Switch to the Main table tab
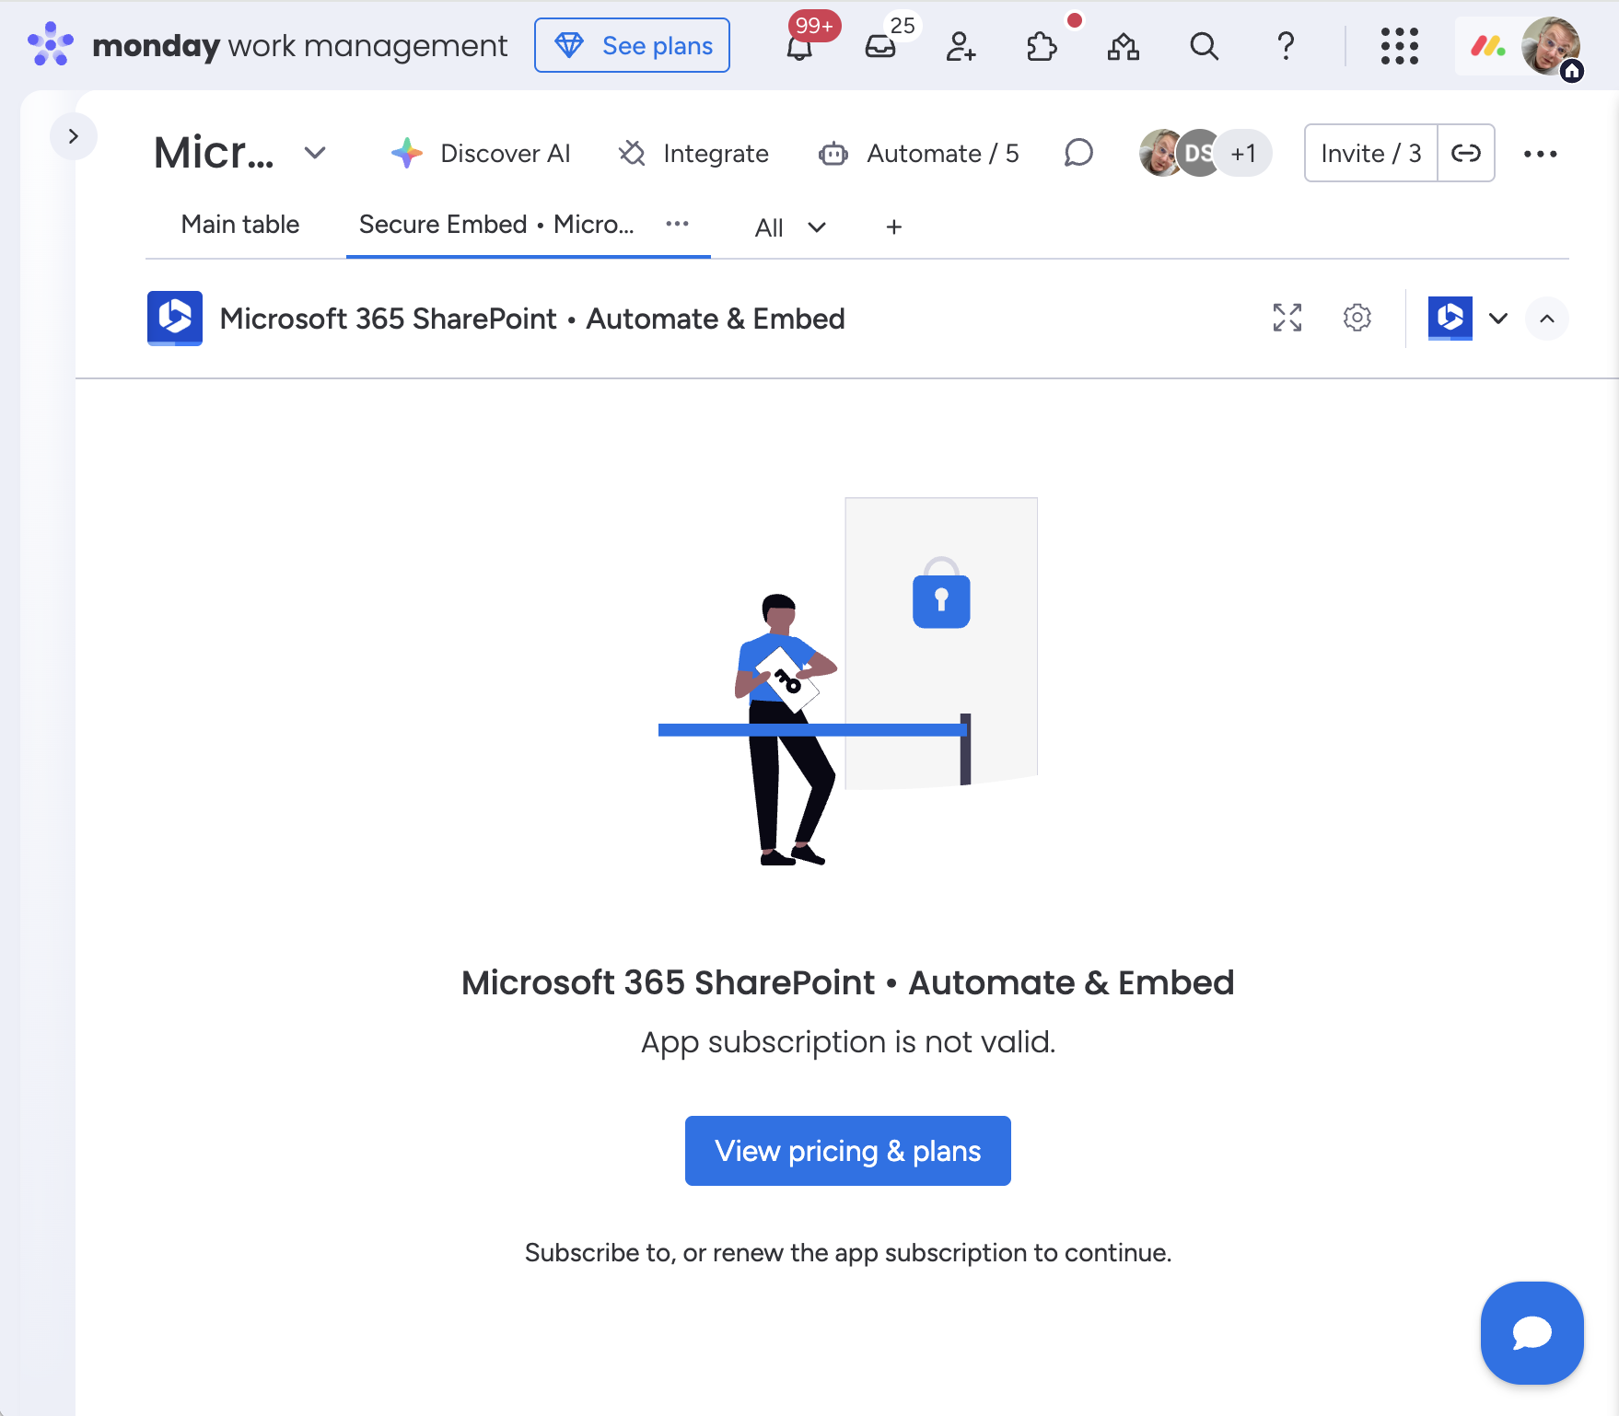Viewport: 1619px width, 1416px height. pyautogui.click(x=239, y=224)
